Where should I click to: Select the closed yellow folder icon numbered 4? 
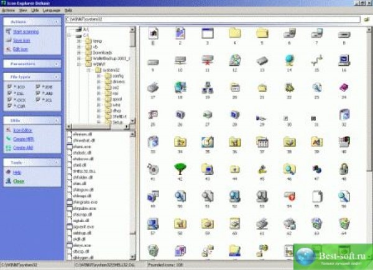[x=235, y=34]
